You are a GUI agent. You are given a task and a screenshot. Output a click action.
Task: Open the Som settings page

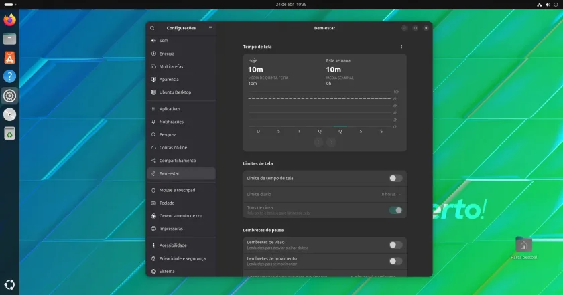[182, 41]
